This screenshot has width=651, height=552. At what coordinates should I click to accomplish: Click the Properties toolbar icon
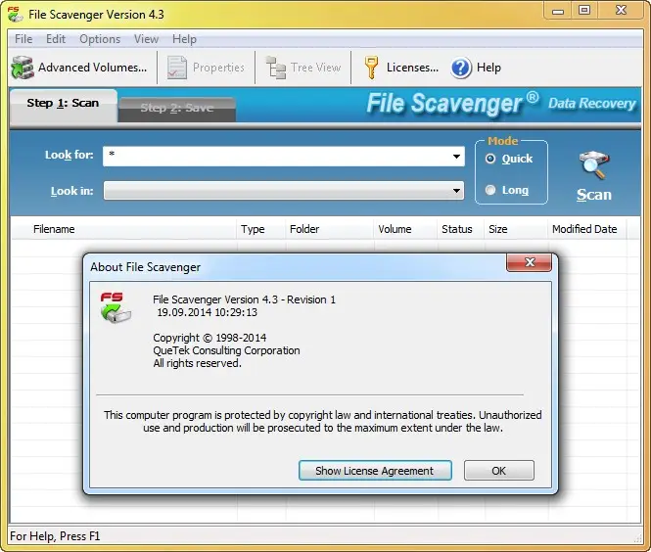[177, 68]
